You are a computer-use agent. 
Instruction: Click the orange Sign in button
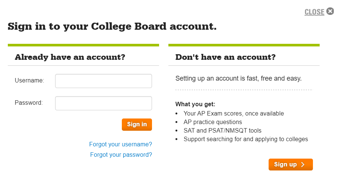pyautogui.click(x=137, y=124)
